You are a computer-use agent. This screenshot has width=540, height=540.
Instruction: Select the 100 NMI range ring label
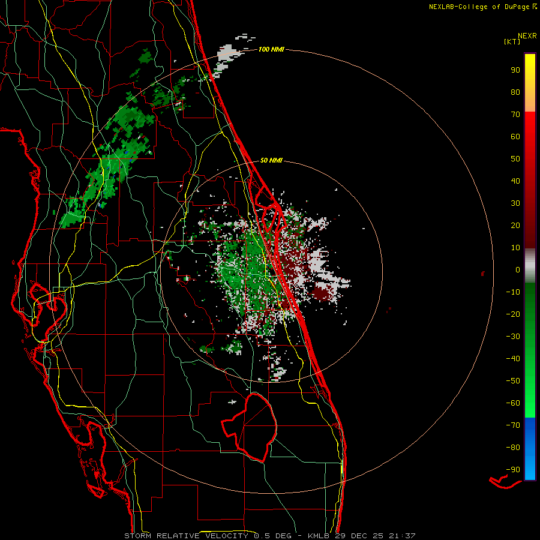pos(271,50)
